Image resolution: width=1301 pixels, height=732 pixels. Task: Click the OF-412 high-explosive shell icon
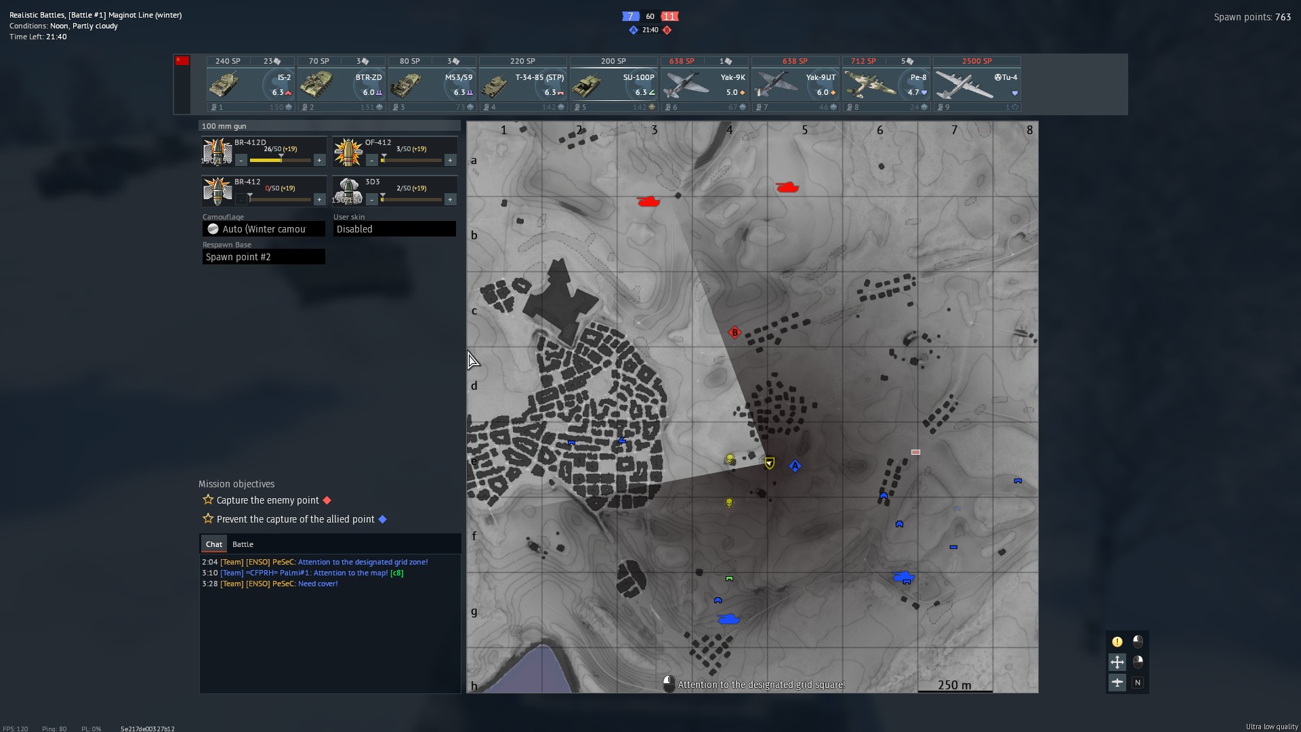[x=348, y=152]
